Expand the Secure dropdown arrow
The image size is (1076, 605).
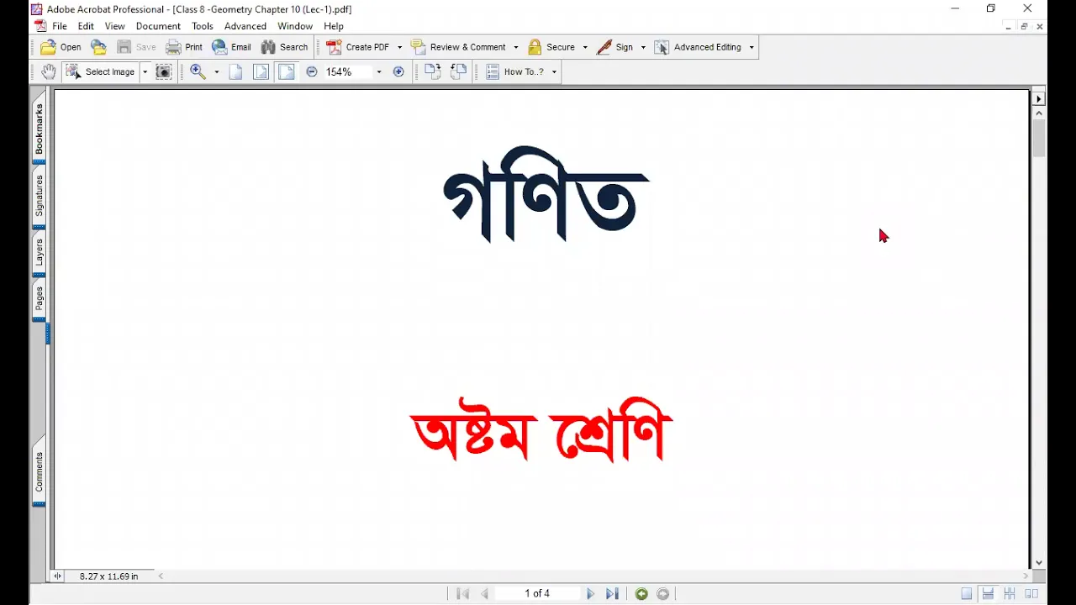click(x=584, y=47)
